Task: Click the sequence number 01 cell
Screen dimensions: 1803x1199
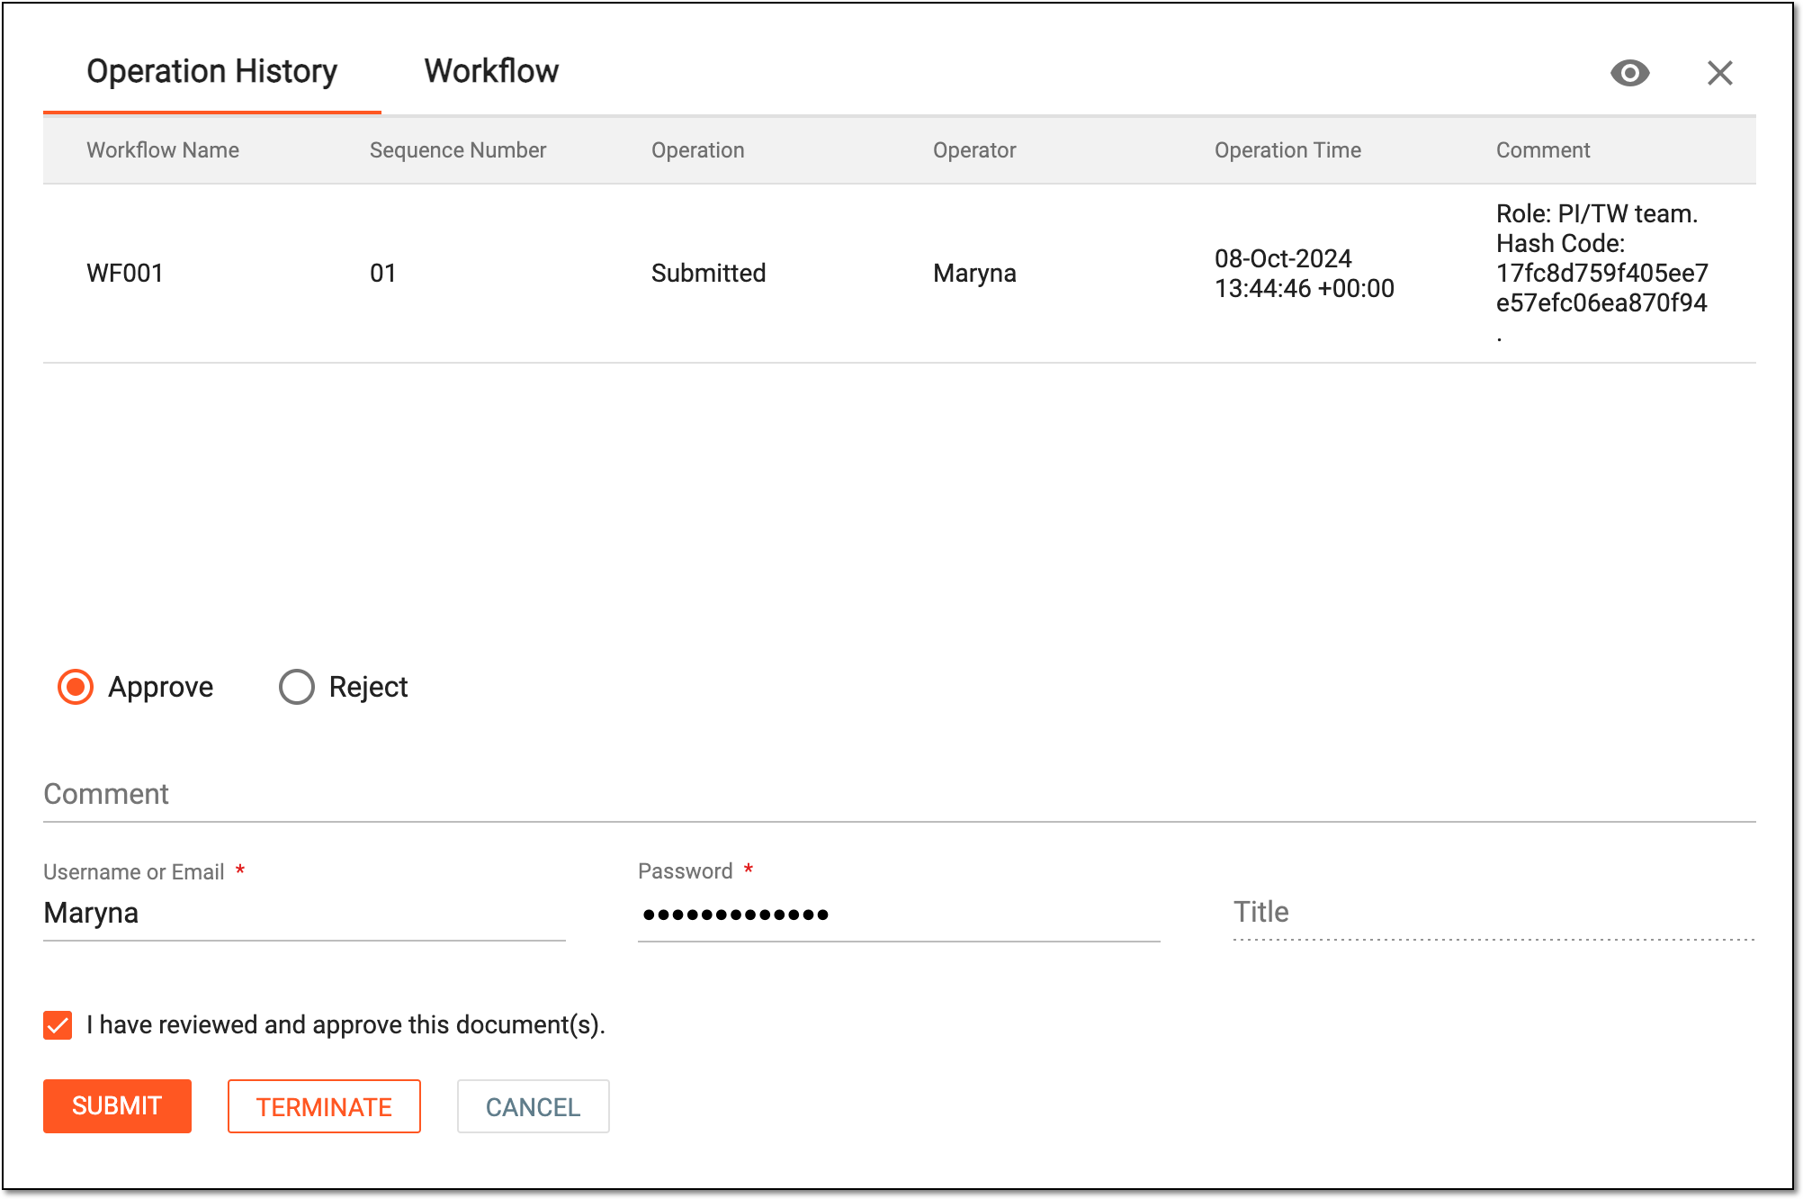Action: point(383,273)
